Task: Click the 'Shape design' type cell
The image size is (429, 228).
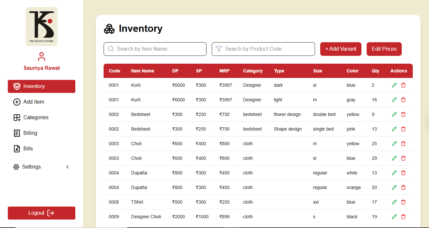Action: coord(288,129)
